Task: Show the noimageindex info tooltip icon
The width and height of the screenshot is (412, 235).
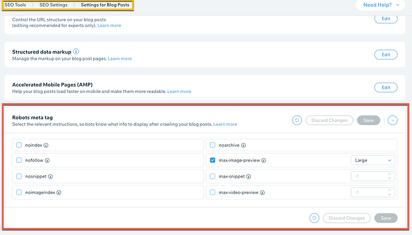Action: 59,193
